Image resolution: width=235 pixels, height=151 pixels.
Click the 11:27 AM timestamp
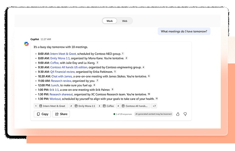pyautogui.click(x=46, y=39)
